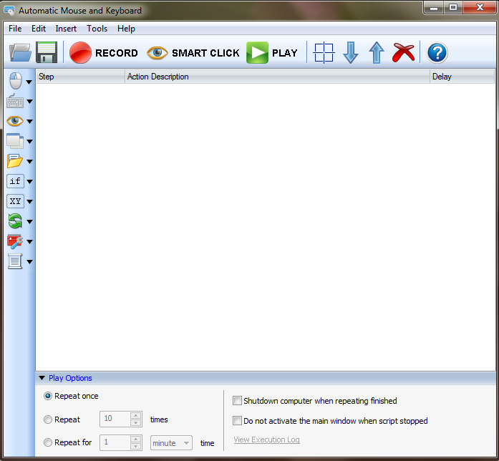Open help with the question mark icon
499x461 pixels.
[x=437, y=53]
